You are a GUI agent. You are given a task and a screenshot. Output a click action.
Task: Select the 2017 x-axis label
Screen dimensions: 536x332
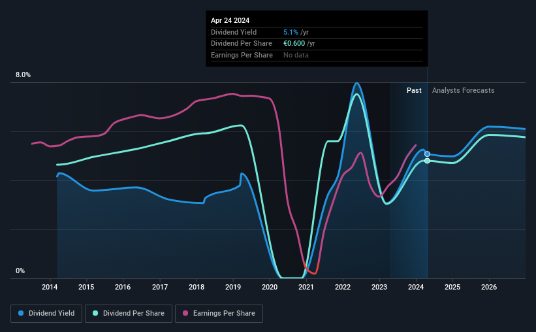coord(160,287)
